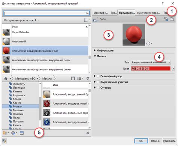Viewport: 178px width, 146px height.
Task: Click the replace asset icon
Action: coord(166,19)
